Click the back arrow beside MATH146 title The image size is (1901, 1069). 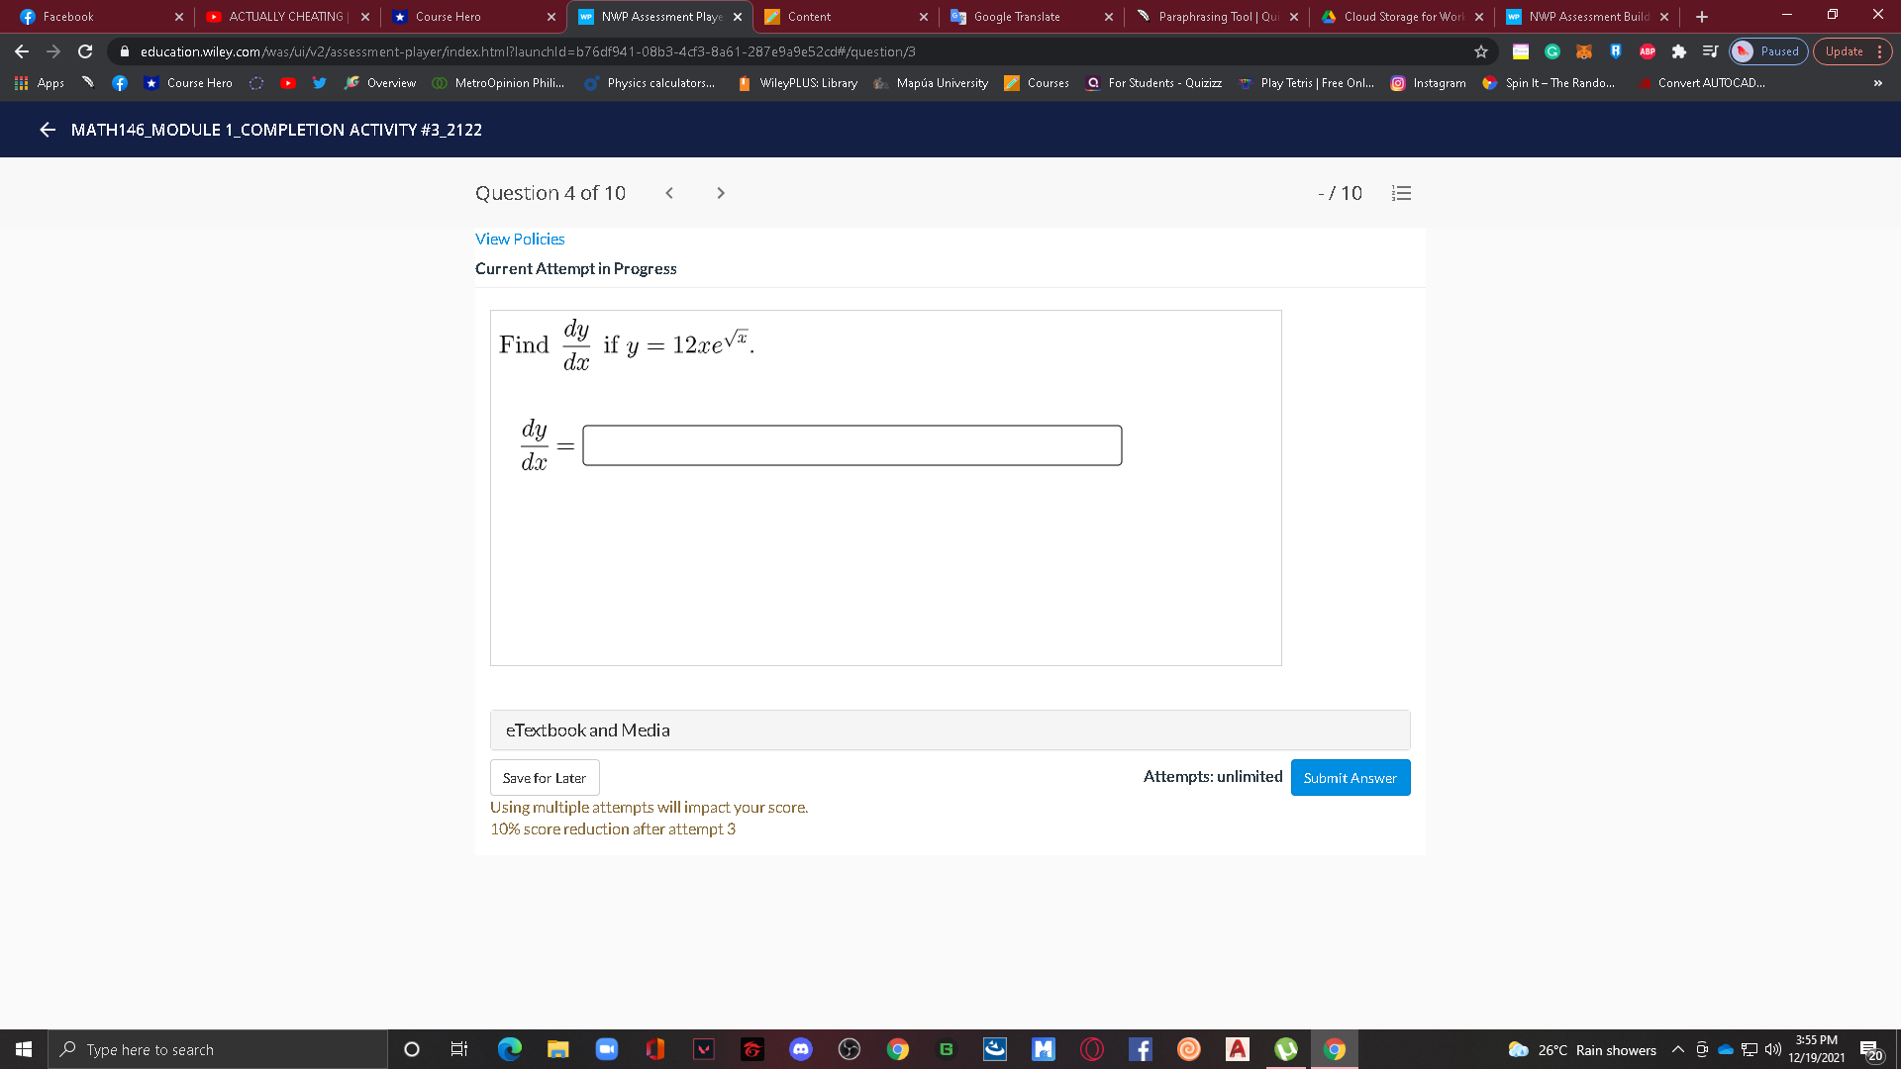(48, 130)
